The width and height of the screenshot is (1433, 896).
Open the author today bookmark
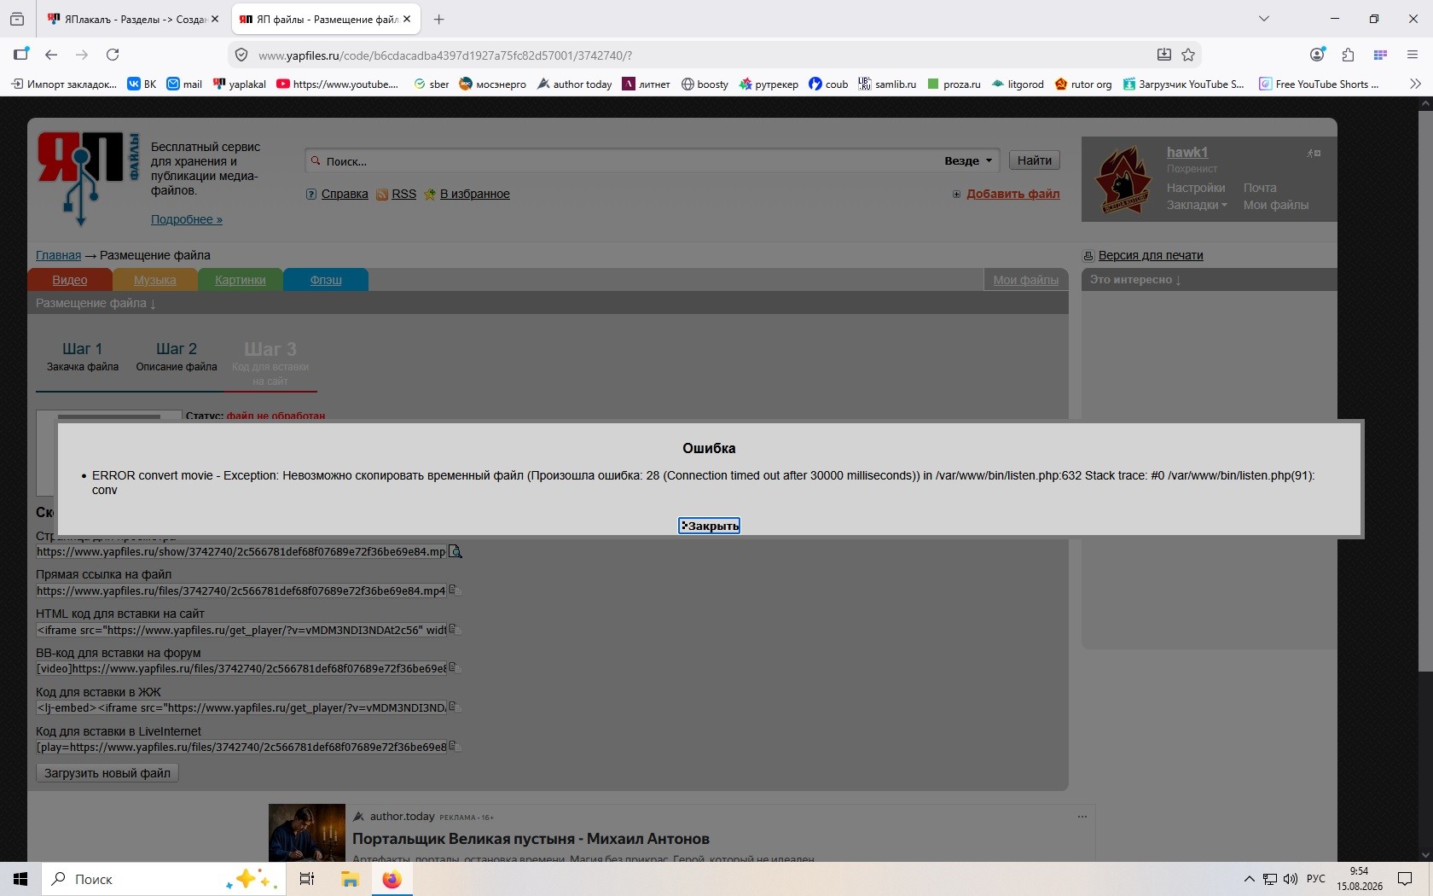pyautogui.click(x=574, y=84)
